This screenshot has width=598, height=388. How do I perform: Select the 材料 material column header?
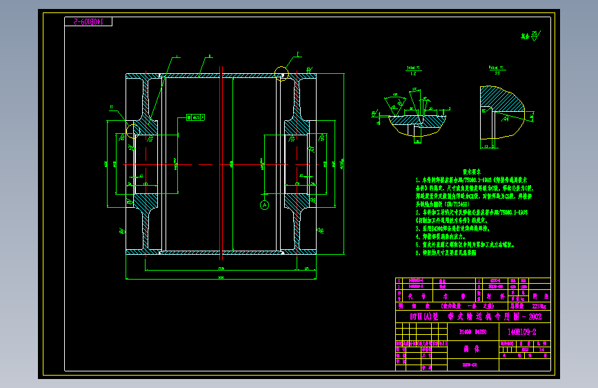pyautogui.click(x=495, y=296)
